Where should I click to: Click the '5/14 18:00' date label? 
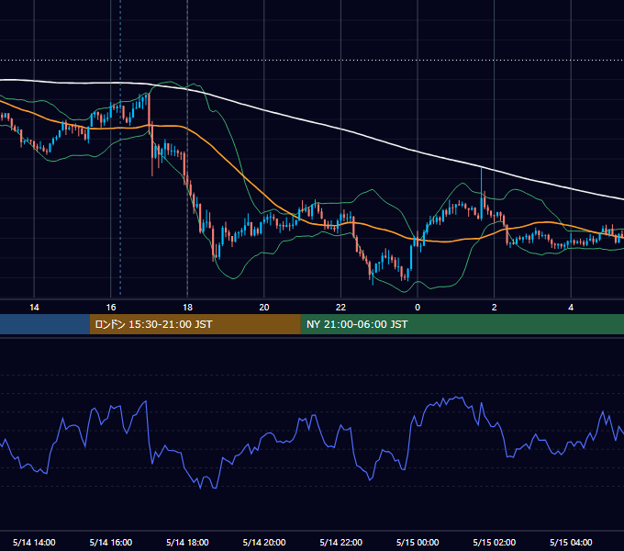click(x=187, y=542)
